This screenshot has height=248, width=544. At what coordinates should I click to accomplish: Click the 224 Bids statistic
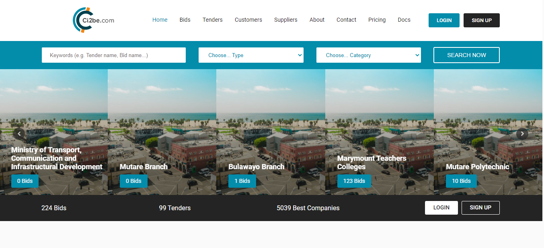(54, 208)
